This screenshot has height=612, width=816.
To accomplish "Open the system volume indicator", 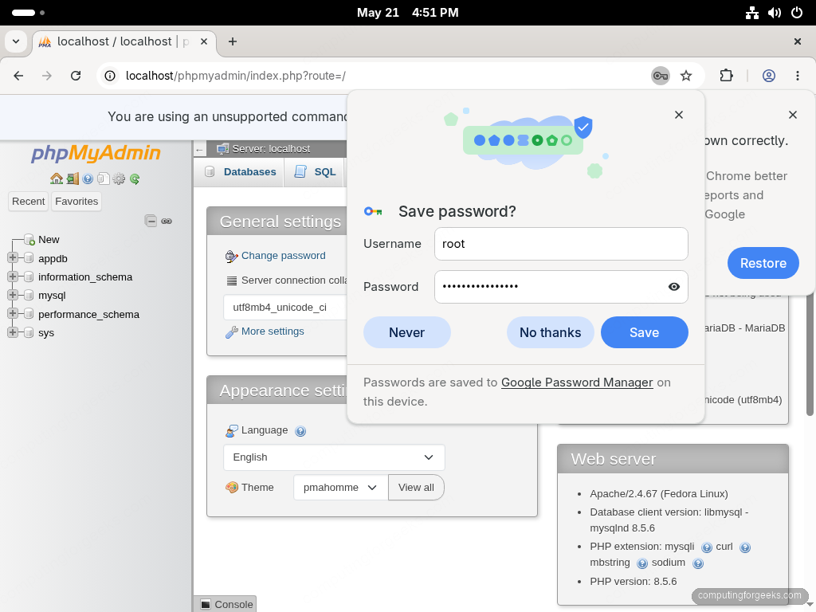I will 774,13.
